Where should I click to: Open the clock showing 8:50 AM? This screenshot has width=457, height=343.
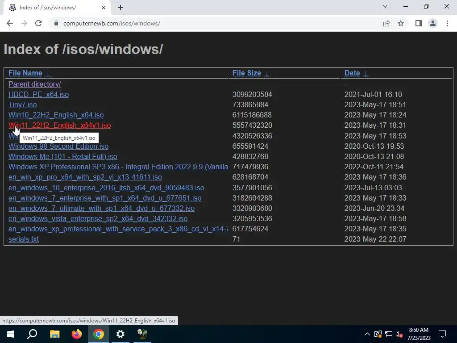click(x=419, y=334)
